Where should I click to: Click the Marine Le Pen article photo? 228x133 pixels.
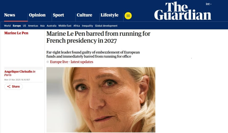tap(101, 100)
